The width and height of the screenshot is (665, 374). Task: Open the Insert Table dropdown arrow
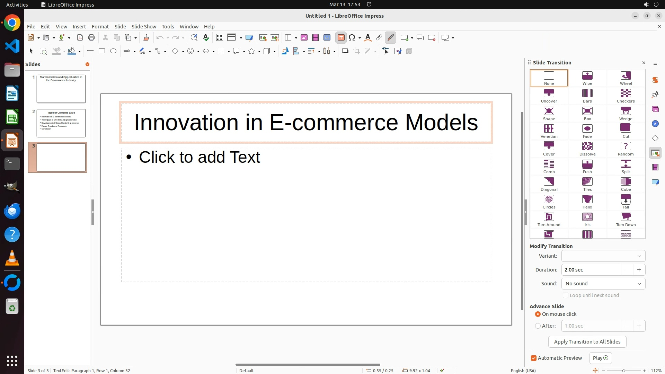(296, 38)
